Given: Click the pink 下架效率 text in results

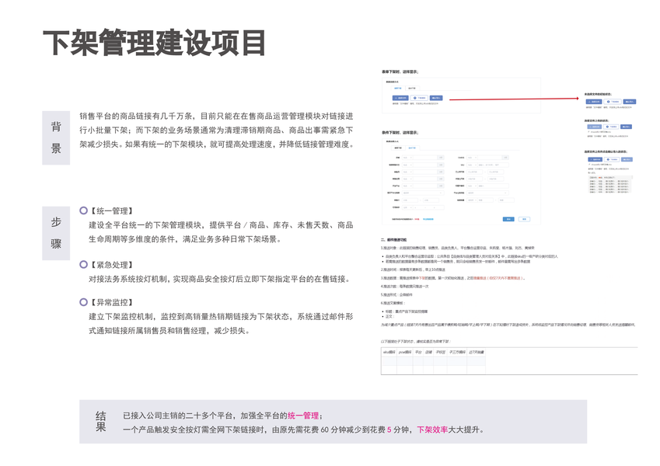Looking at the screenshot, I should (432, 429).
